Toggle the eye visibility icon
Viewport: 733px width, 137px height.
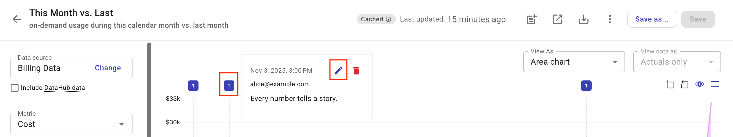click(699, 84)
